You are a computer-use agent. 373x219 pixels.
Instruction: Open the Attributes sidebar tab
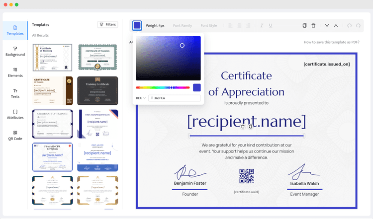[x=15, y=115]
